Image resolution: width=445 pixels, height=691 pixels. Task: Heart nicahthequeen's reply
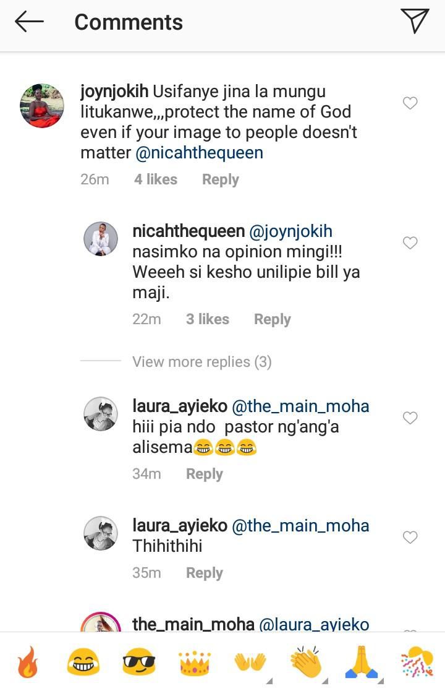[x=410, y=243]
